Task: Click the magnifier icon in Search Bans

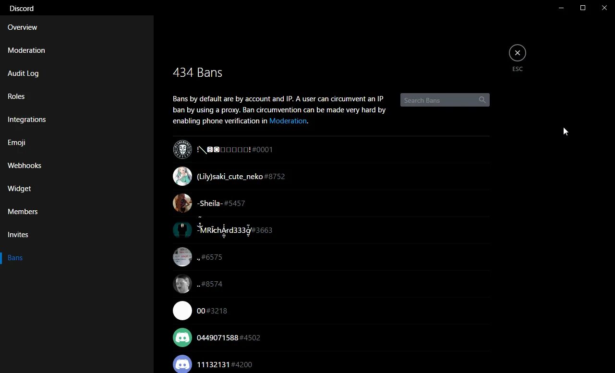Action: tap(482, 100)
